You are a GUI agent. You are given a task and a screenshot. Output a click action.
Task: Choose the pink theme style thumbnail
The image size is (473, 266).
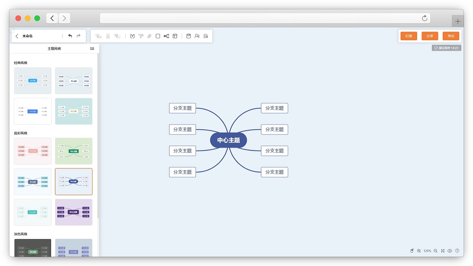coord(33,151)
